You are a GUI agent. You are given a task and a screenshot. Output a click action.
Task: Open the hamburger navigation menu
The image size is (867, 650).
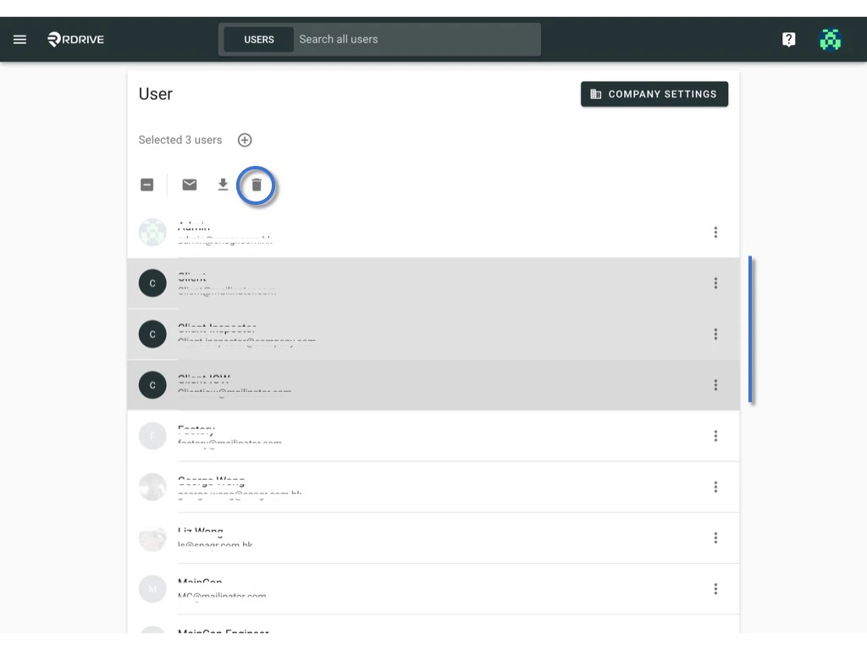point(19,39)
